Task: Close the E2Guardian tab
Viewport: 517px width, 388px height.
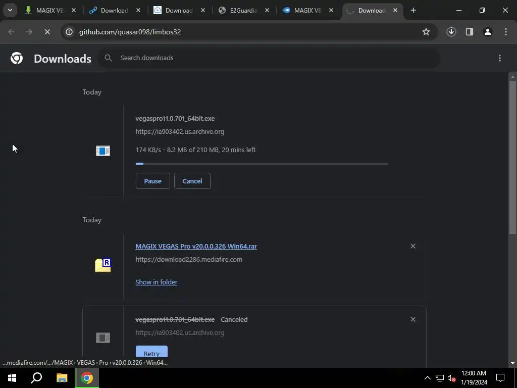Action: 267,11
